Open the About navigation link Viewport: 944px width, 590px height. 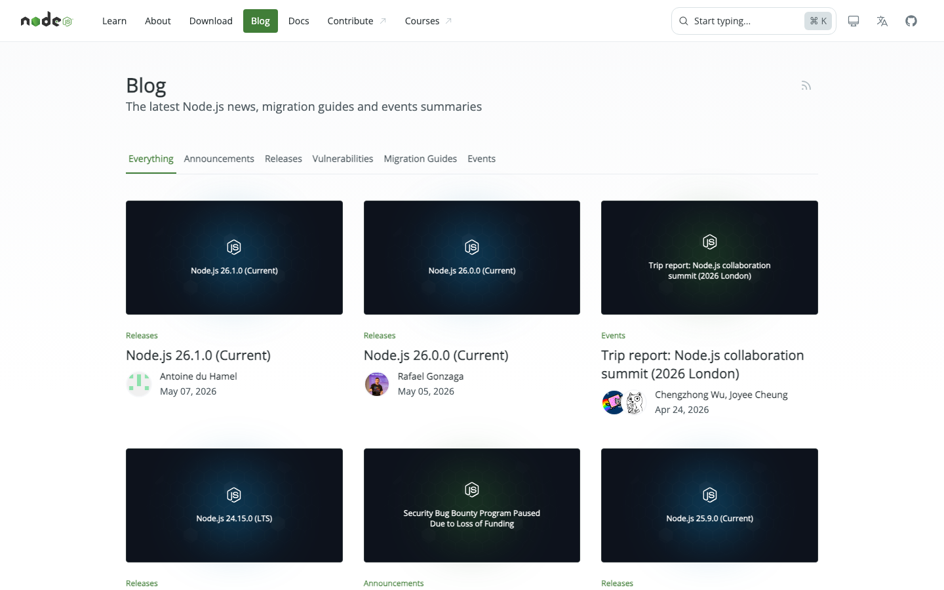click(x=158, y=21)
